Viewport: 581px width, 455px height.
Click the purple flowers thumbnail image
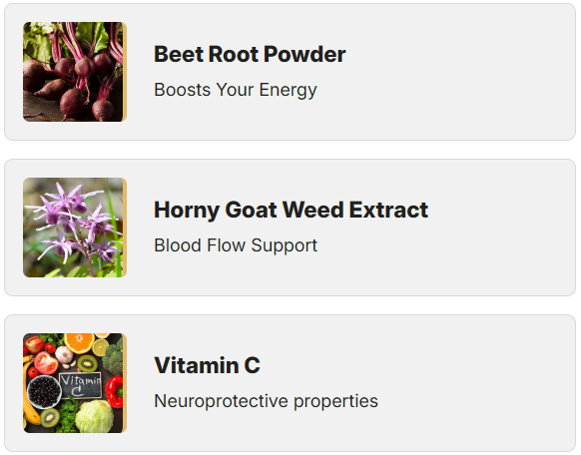75,227
